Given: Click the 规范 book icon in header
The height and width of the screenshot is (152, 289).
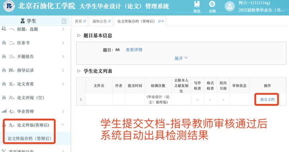Looking at the screenshot, I should [x=197, y=5].
